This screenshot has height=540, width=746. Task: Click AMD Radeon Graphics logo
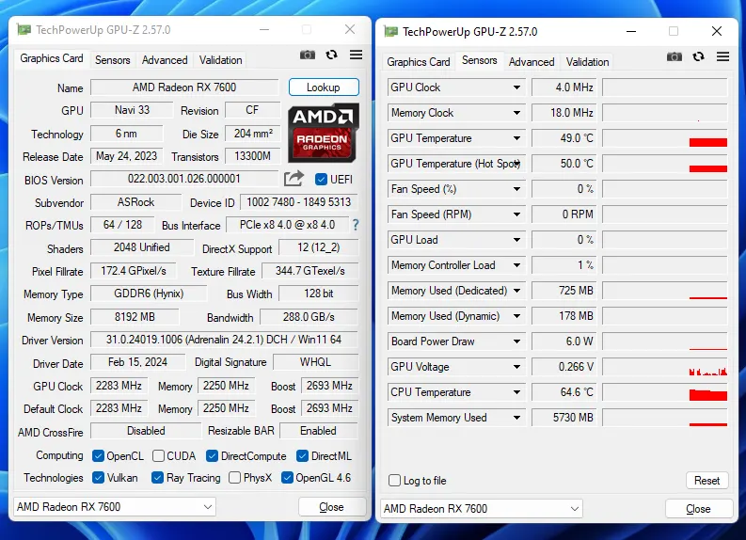323,133
